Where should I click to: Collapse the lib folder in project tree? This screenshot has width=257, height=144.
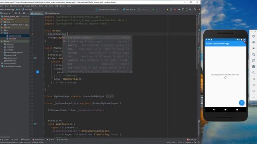[2, 33]
